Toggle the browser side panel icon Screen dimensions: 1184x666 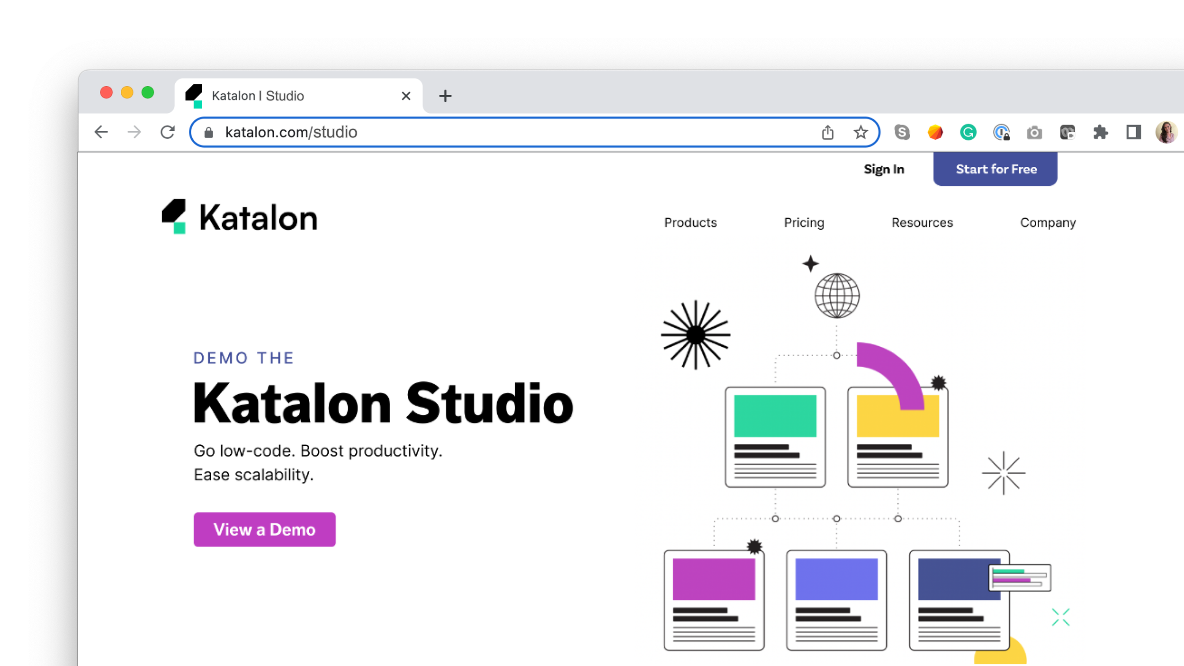(x=1133, y=132)
